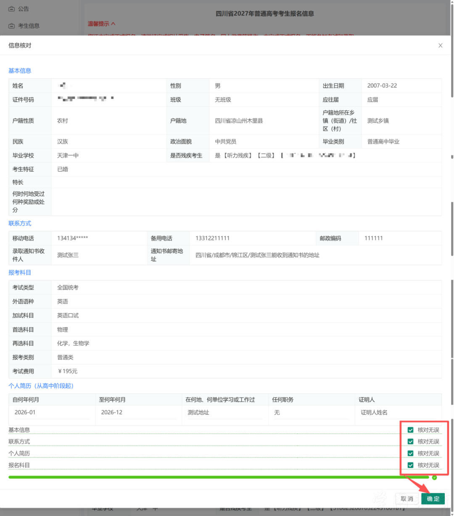Untick 核对无误 for the 联系方式 row

(411, 442)
